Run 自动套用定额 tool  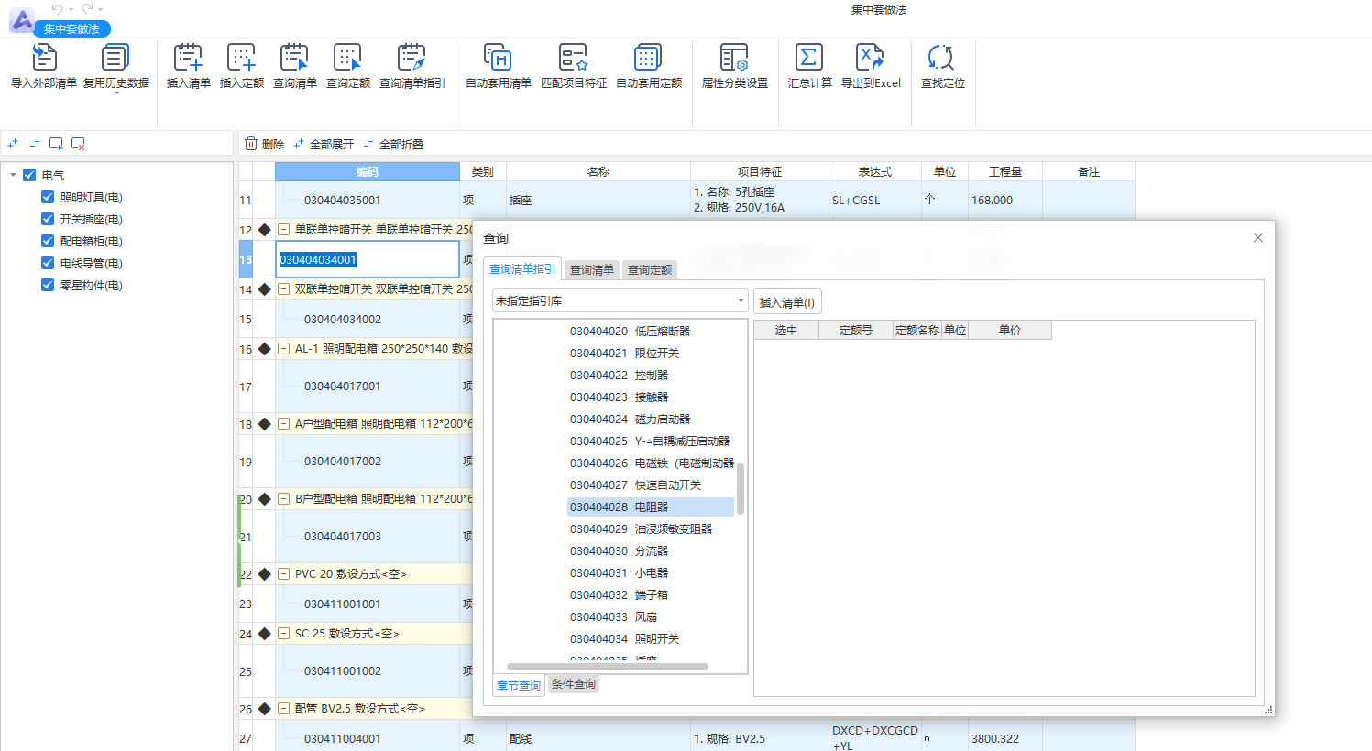(x=649, y=66)
